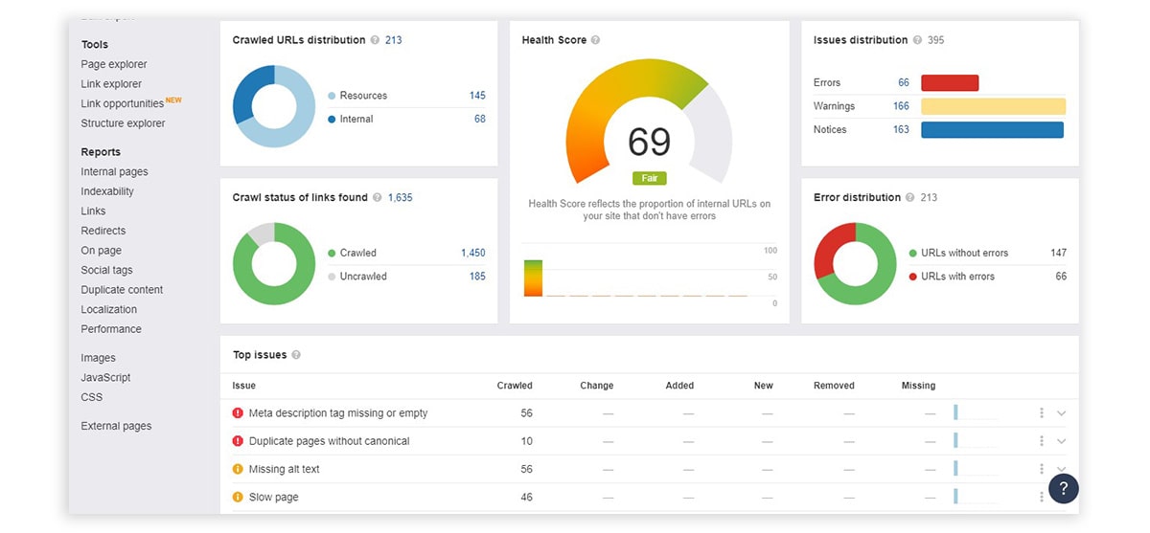The height and width of the screenshot is (533, 1150).
Task: Click Missing alt text issue
Action: [x=285, y=469]
